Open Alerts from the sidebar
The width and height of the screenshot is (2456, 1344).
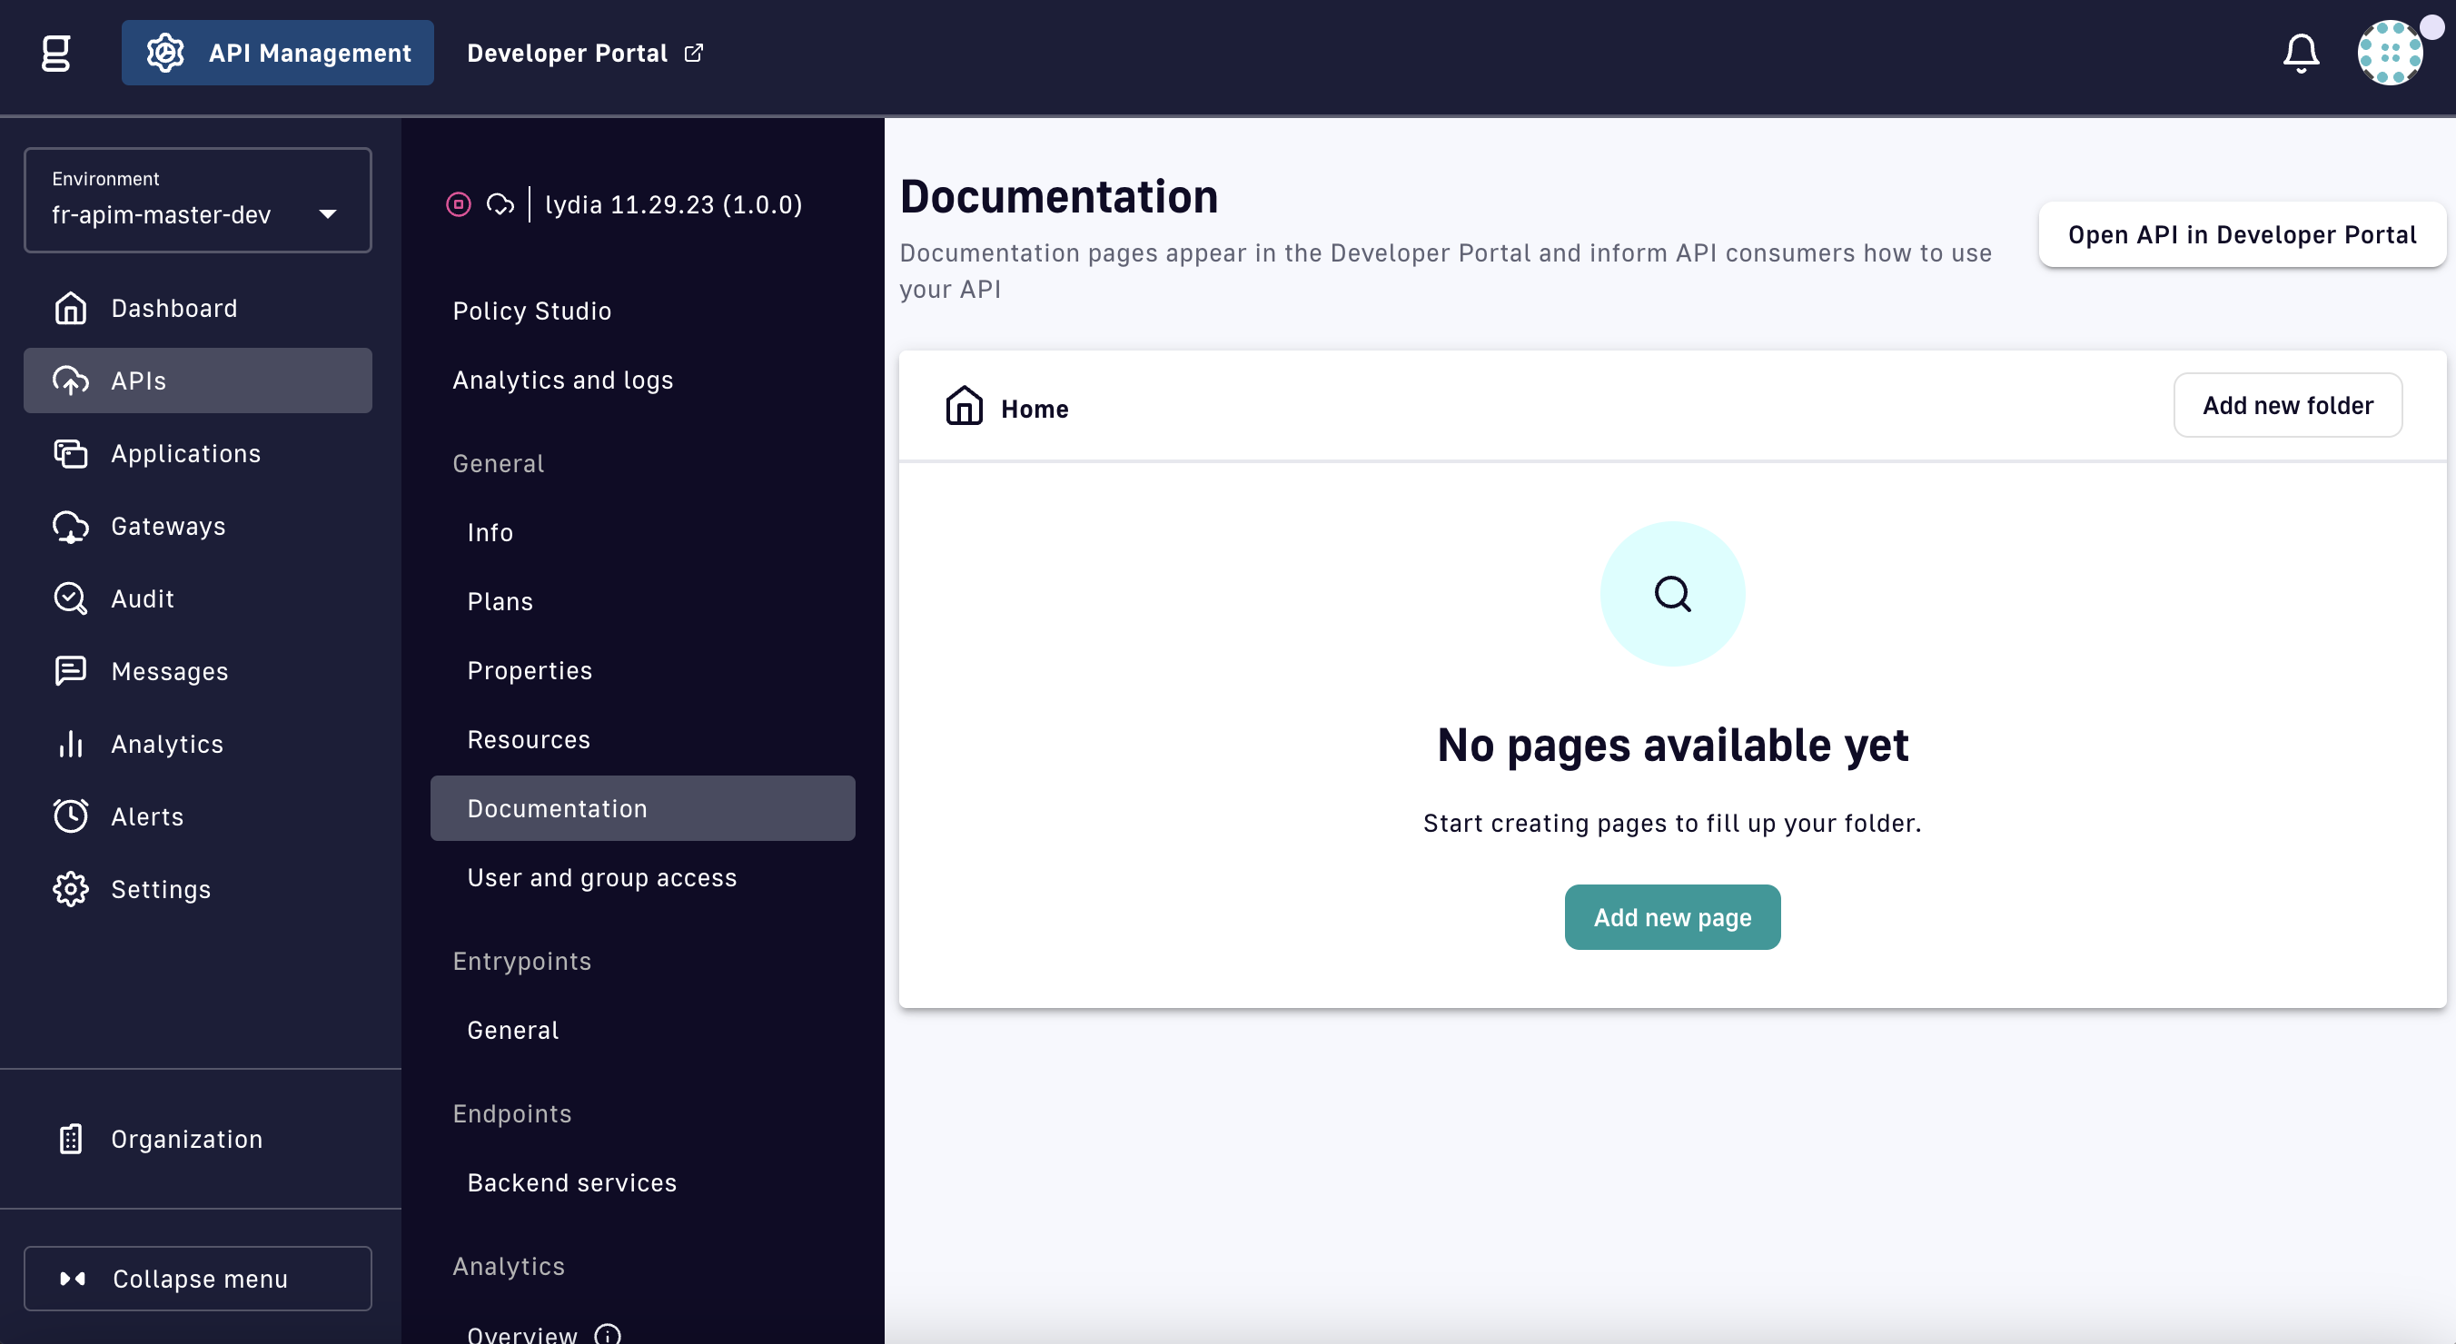[x=147, y=817]
